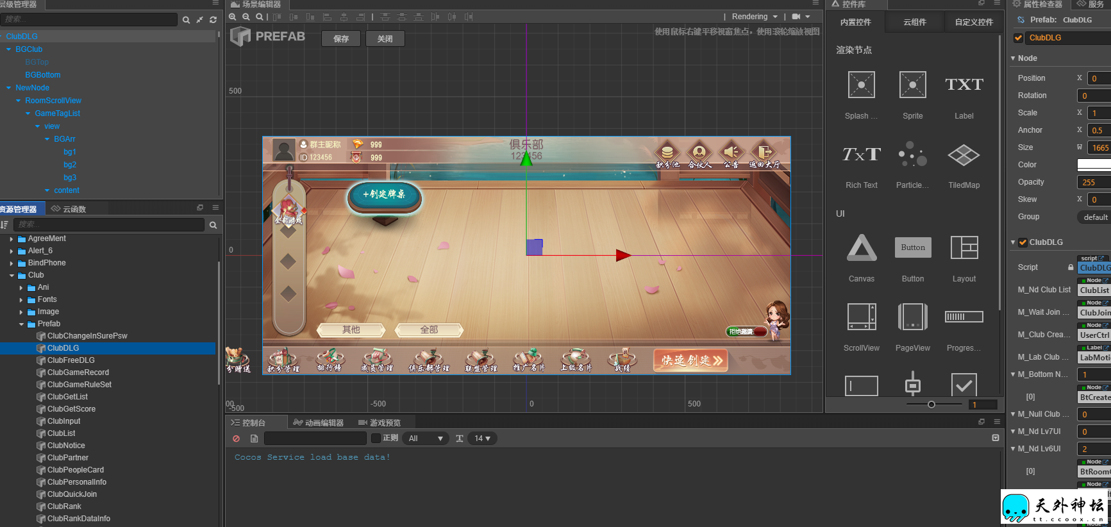
Task: Click the 快速创建 button in scene
Action: click(692, 360)
